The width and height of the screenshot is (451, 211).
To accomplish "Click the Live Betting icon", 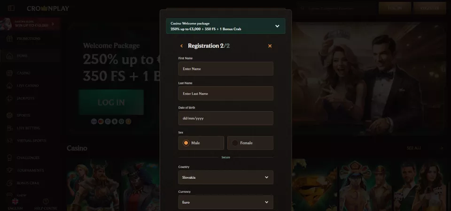I will pyautogui.click(x=9, y=128).
